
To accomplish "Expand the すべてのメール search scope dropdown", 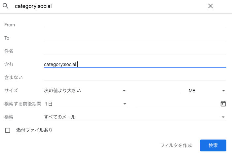I will pos(135,117).
